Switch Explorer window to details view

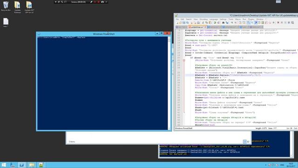(245, 141)
